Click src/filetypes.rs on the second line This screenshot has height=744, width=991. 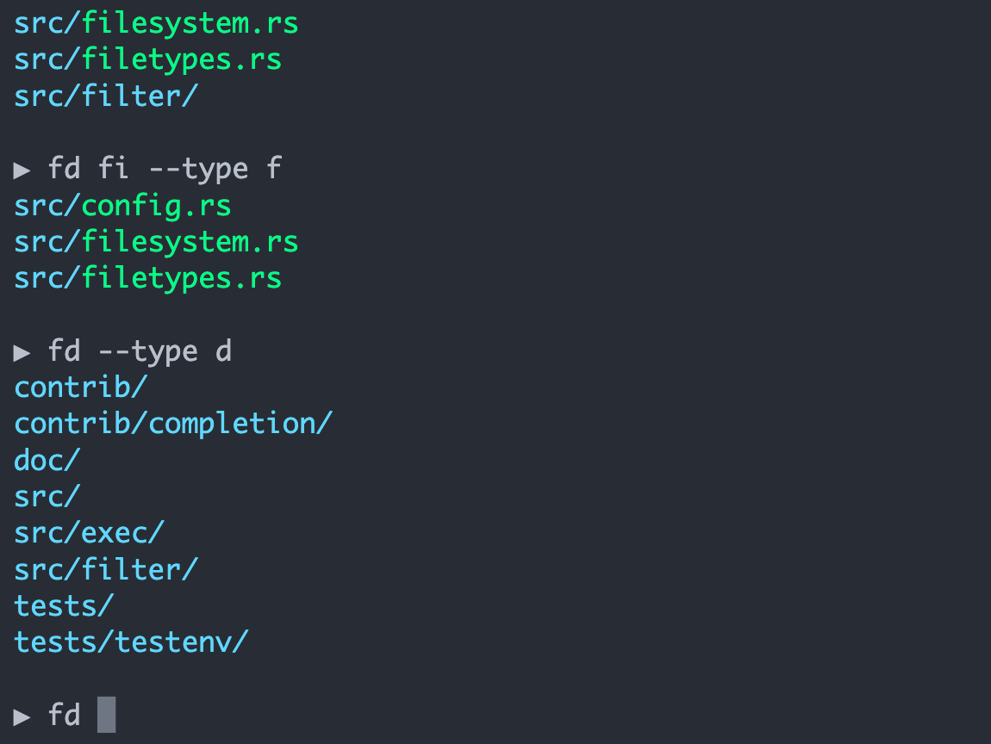pyautogui.click(x=147, y=59)
